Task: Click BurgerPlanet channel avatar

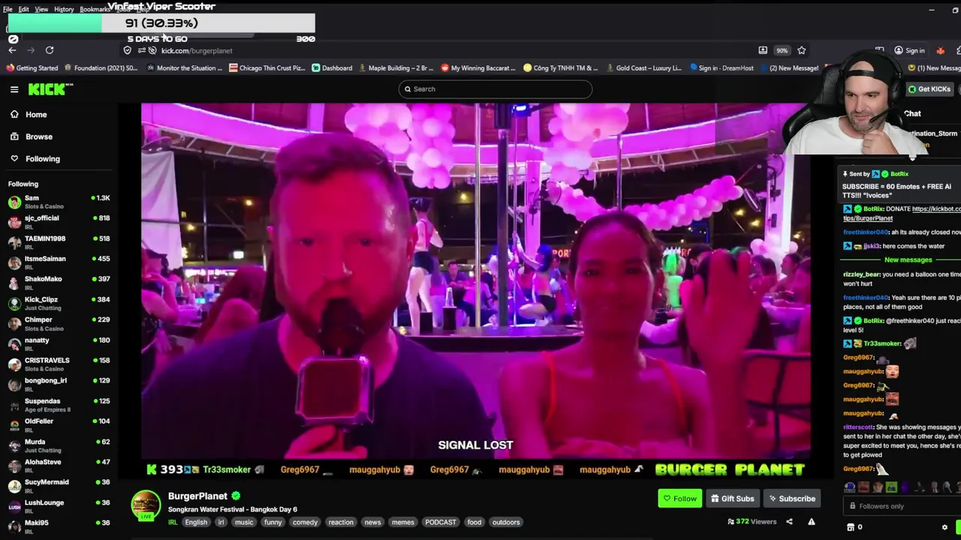Action: click(x=146, y=505)
